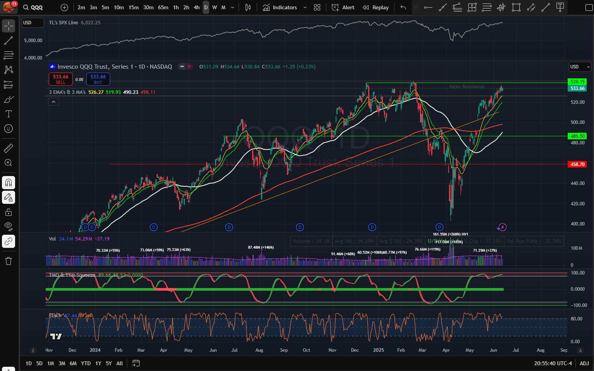
Task: Toggle lock all drawings
Action: click(x=9, y=212)
